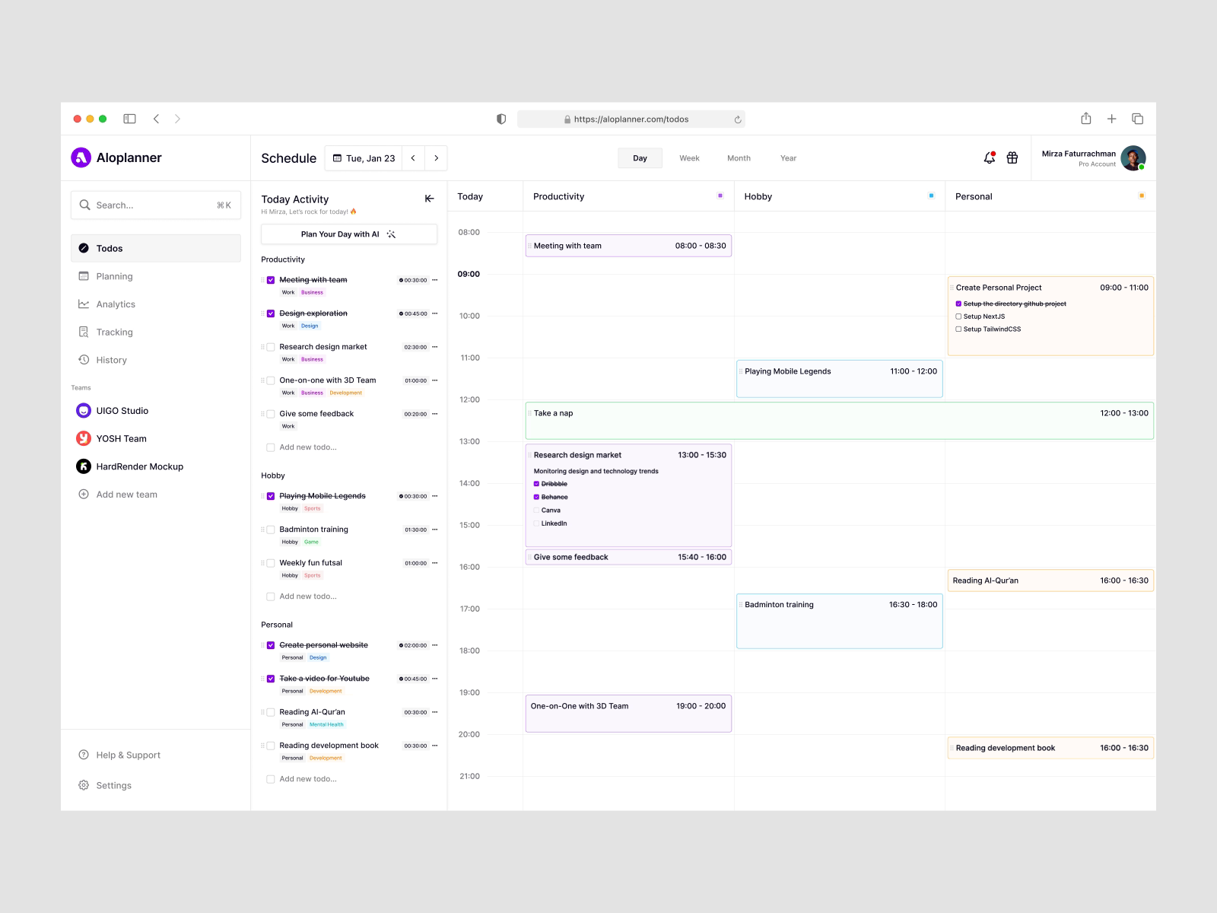
Task: Click the Productivity column purple color swatch
Action: pos(720,196)
